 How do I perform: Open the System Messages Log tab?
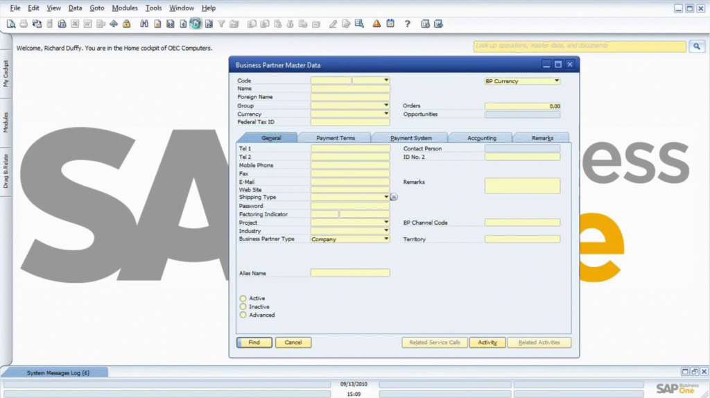[58, 373]
